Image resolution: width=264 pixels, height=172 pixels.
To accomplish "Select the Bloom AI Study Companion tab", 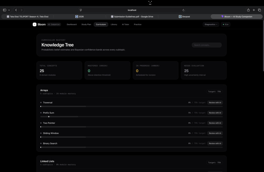I will [236, 16].
